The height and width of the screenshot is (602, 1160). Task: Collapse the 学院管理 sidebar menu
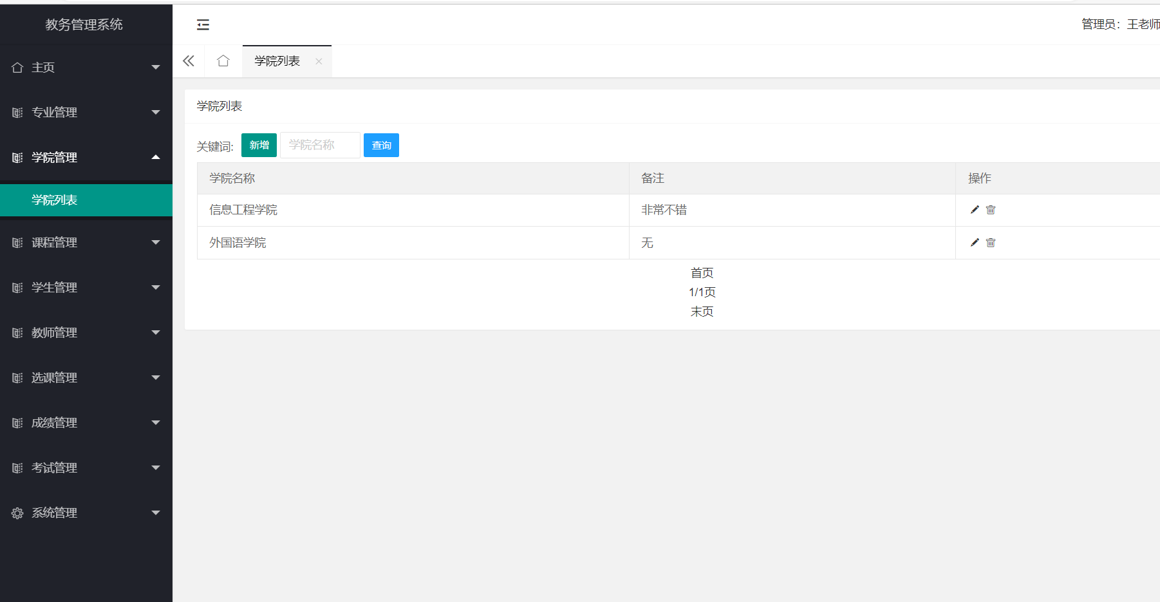point(86,158)
